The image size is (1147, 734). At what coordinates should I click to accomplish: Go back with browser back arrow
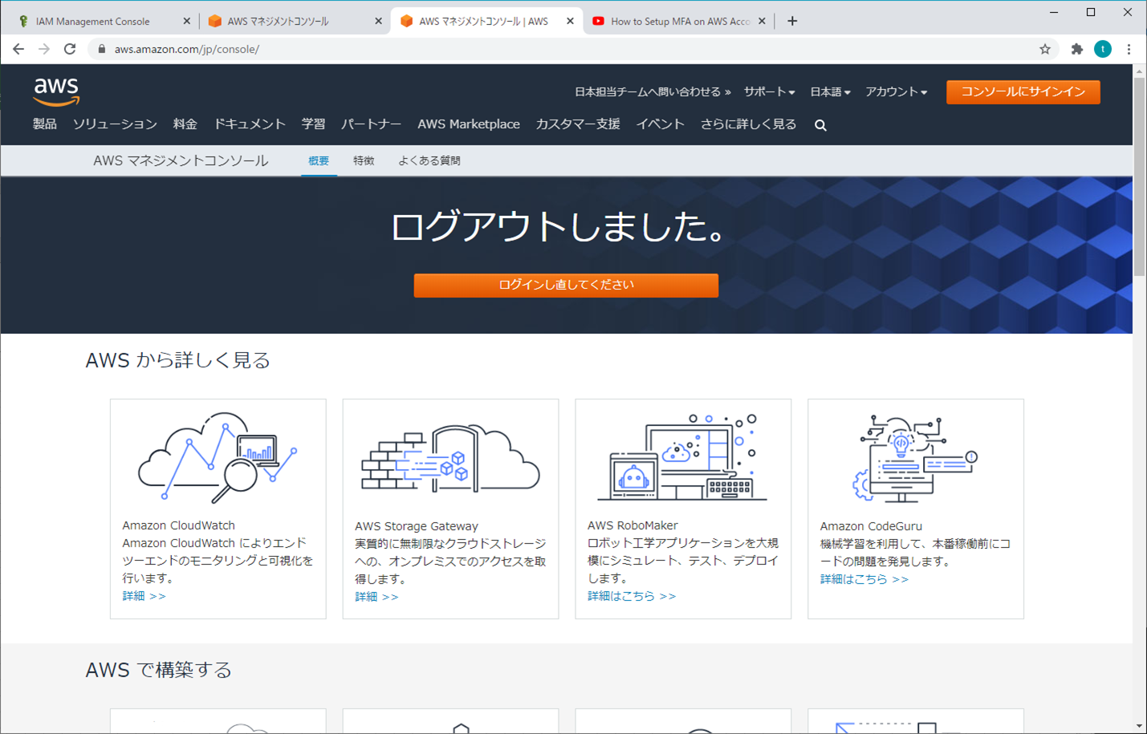pos(18,49)
